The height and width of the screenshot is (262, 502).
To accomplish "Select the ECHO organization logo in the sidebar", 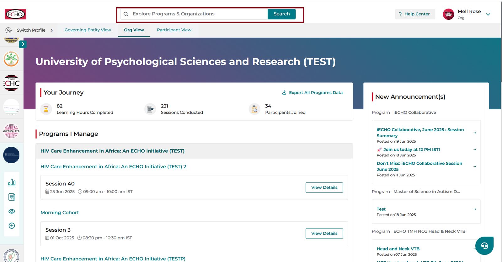I will pos(11,83).
